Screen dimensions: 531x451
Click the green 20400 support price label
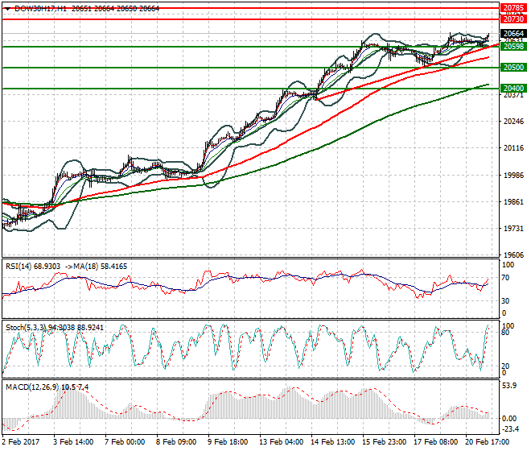point(513,89)
